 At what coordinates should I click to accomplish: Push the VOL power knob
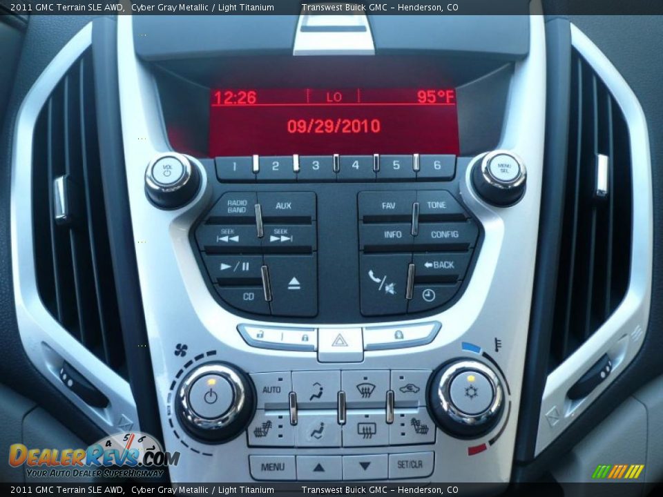pyautogui.click(x=169, y=172)
